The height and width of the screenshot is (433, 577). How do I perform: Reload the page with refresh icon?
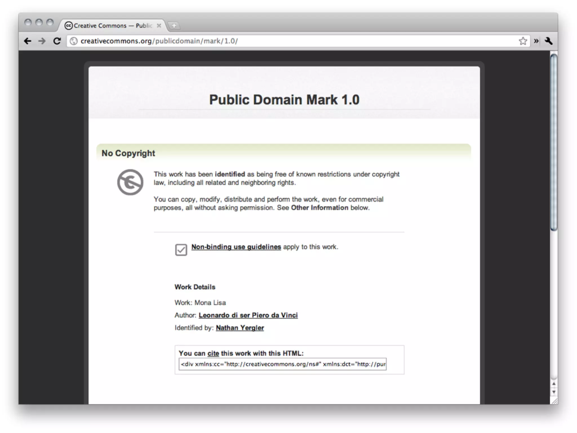(x=57, y=41)
